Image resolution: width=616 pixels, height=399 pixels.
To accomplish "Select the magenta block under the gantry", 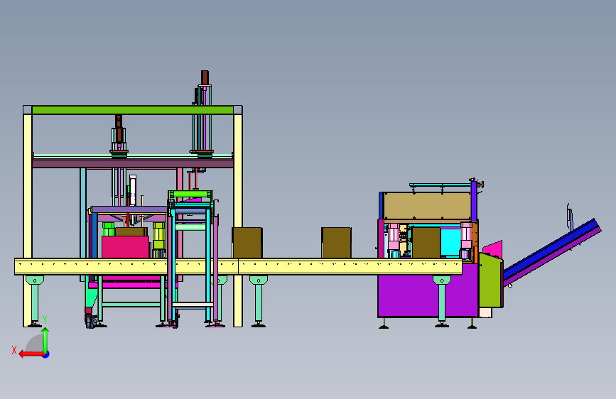I will tap(125, 247).
